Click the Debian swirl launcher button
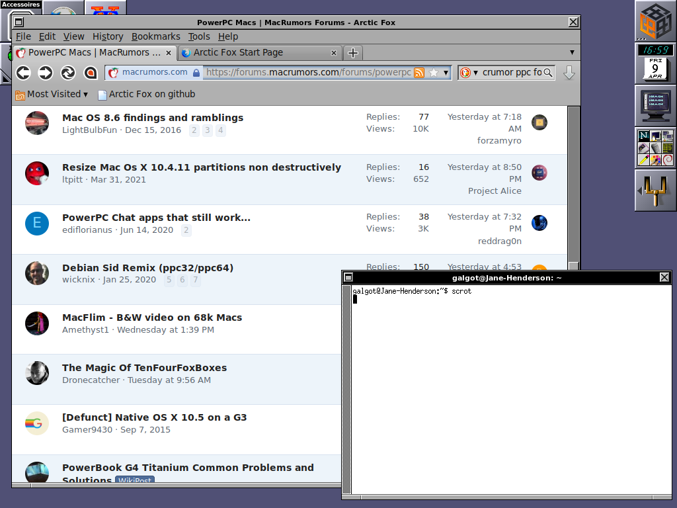 point(668,160)
